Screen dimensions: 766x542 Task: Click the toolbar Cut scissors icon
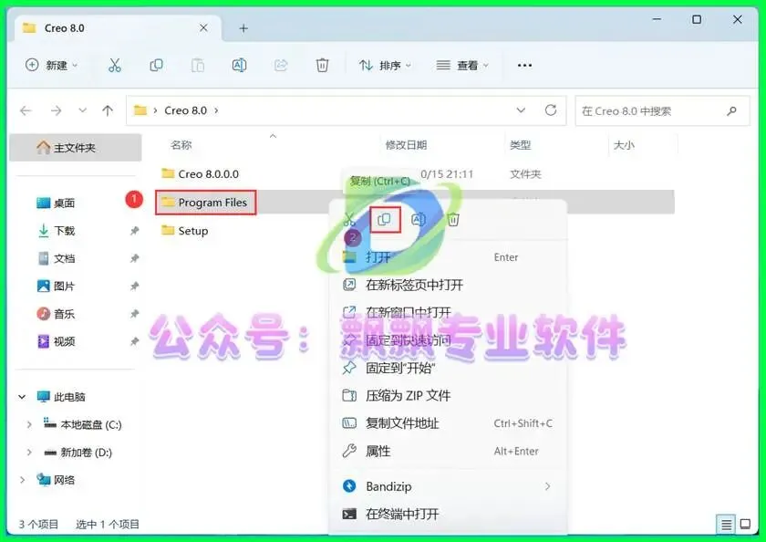[x=114, y=65]
